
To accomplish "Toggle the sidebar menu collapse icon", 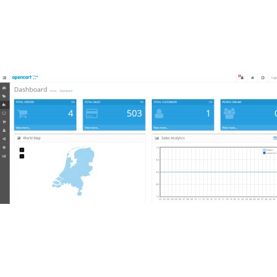I will 4,78.
